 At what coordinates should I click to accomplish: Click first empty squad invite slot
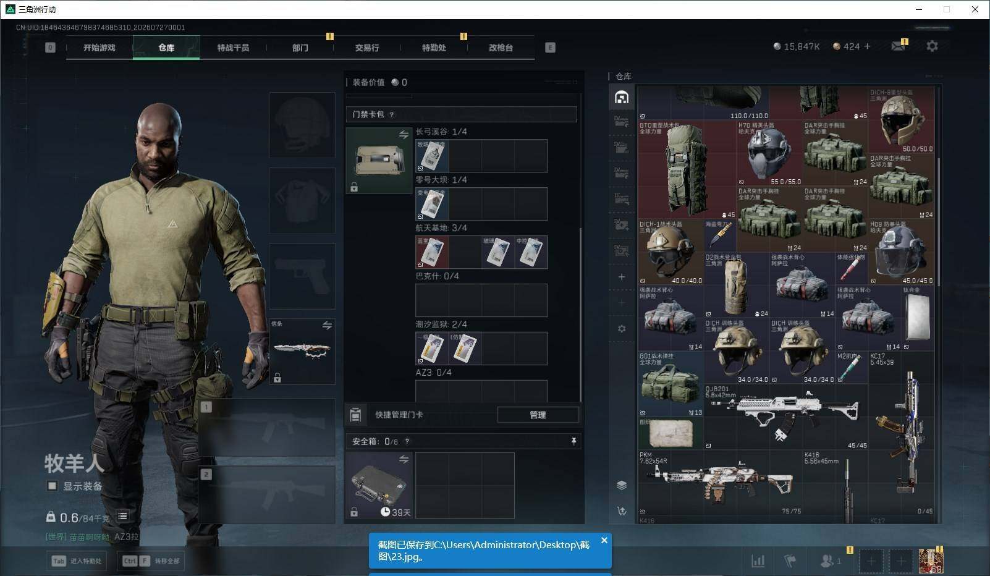tap(871, 561)
